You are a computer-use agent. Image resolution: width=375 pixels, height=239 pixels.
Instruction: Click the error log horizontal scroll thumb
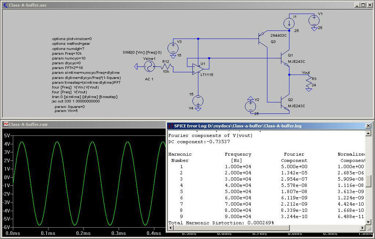pyautogui.click(x=231, y=228)
